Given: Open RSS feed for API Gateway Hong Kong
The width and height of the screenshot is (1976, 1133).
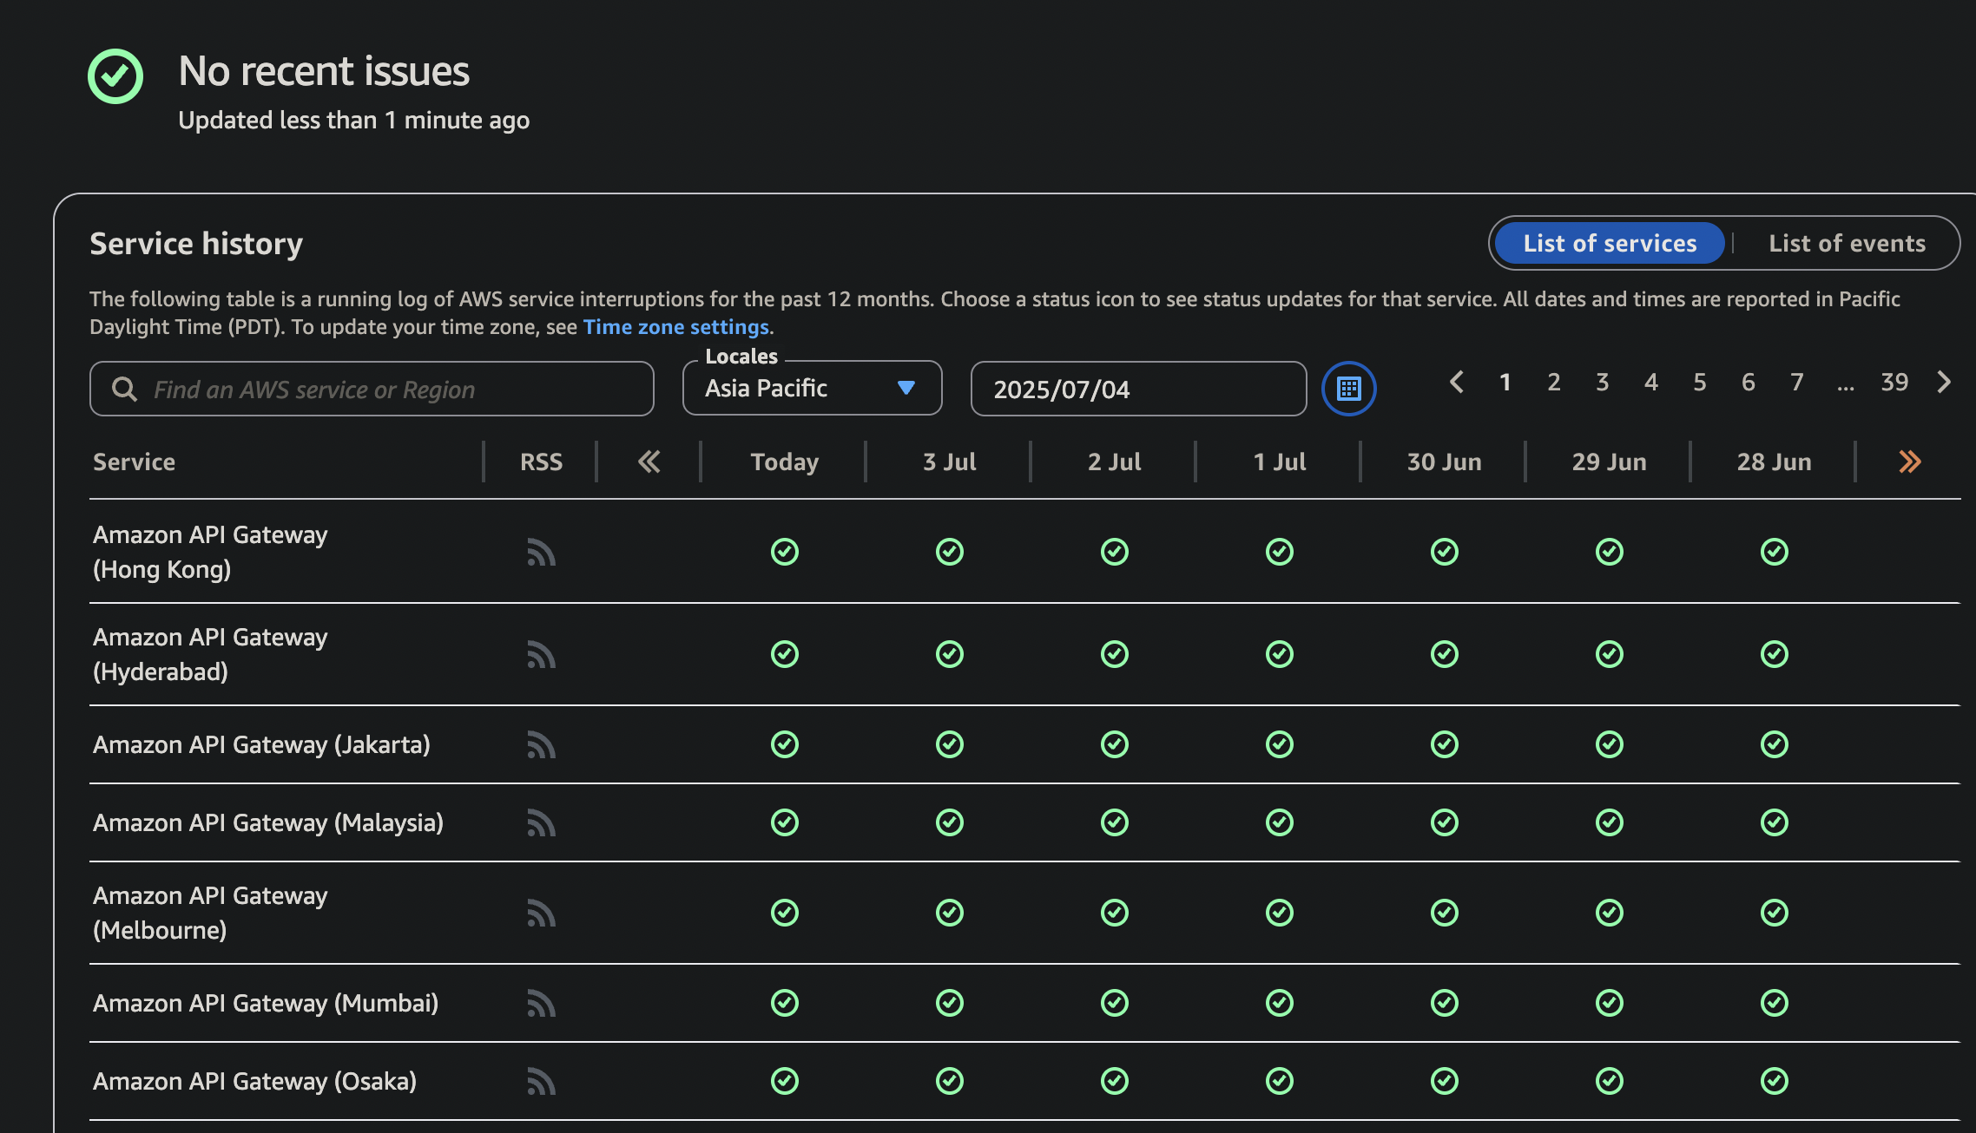Looking at the screenshot, I should [541, 552].
